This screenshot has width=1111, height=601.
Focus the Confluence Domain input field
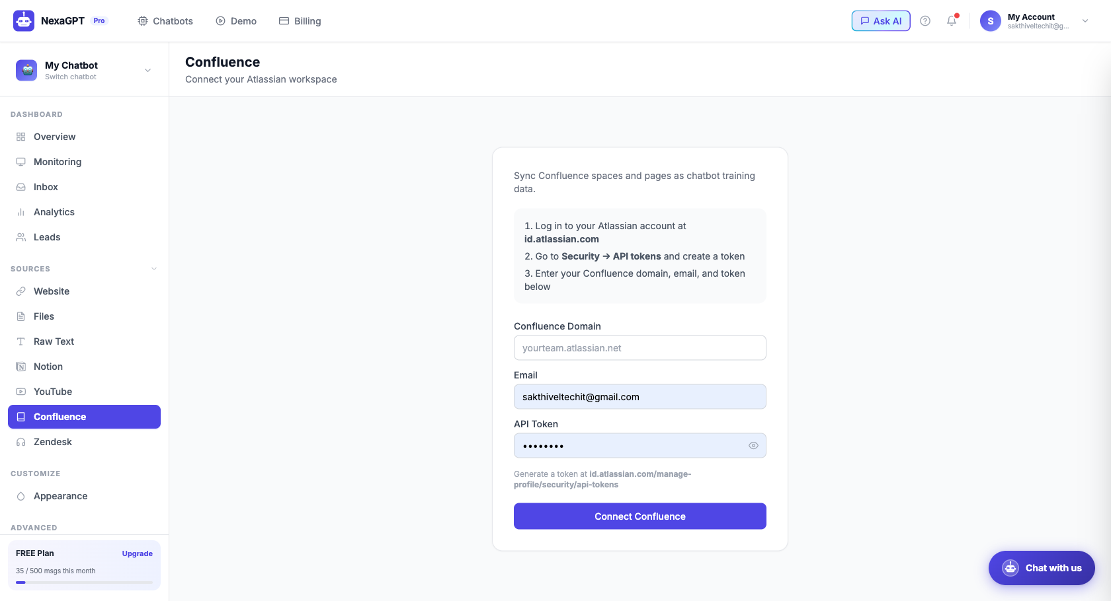(x=639, y=348)
